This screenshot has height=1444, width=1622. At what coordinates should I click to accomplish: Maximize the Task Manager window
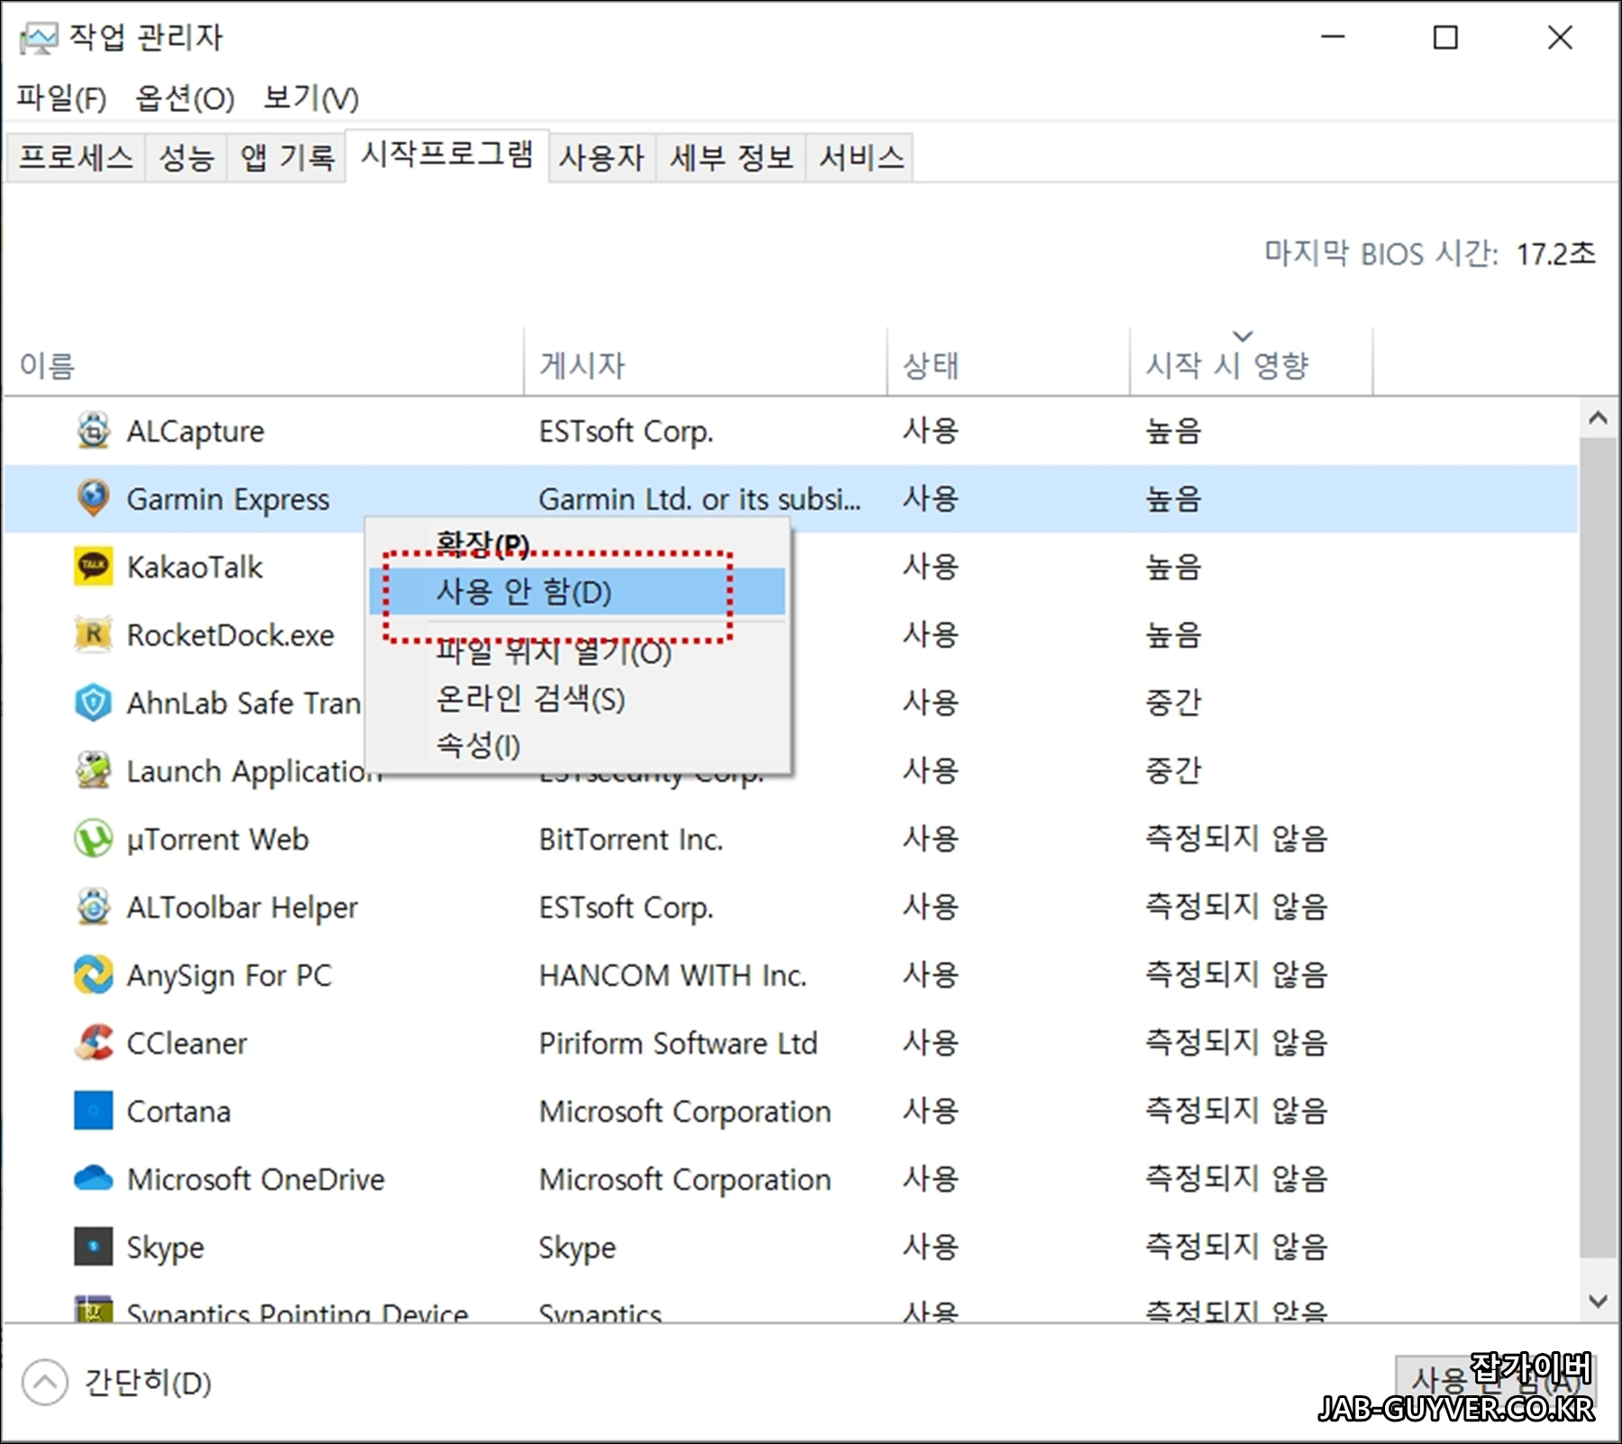coord(1445,37)
